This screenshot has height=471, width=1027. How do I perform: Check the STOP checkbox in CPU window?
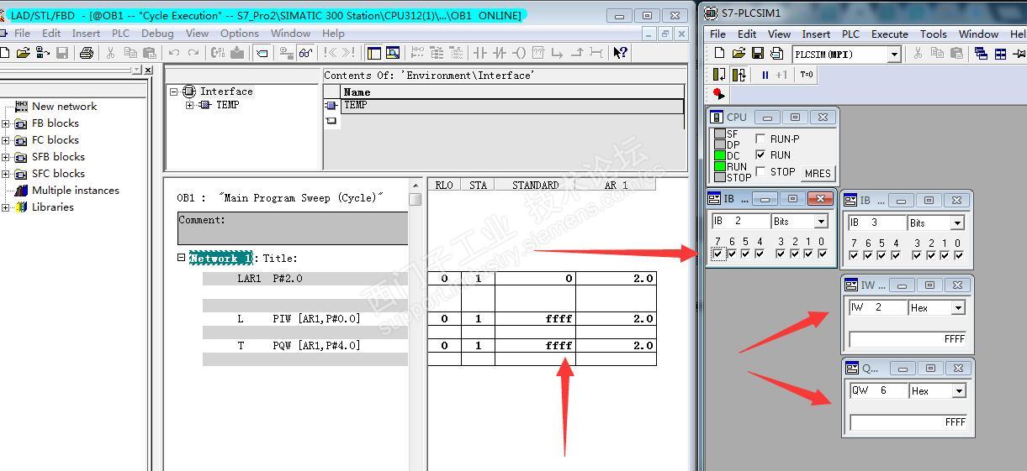tap(761, 171)
